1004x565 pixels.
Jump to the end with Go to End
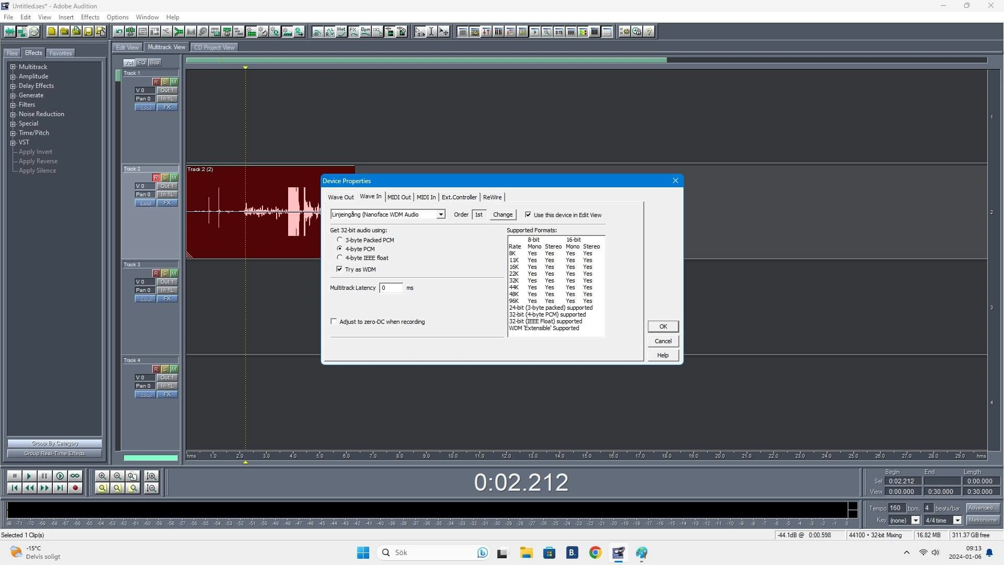[x=60, y=488]
